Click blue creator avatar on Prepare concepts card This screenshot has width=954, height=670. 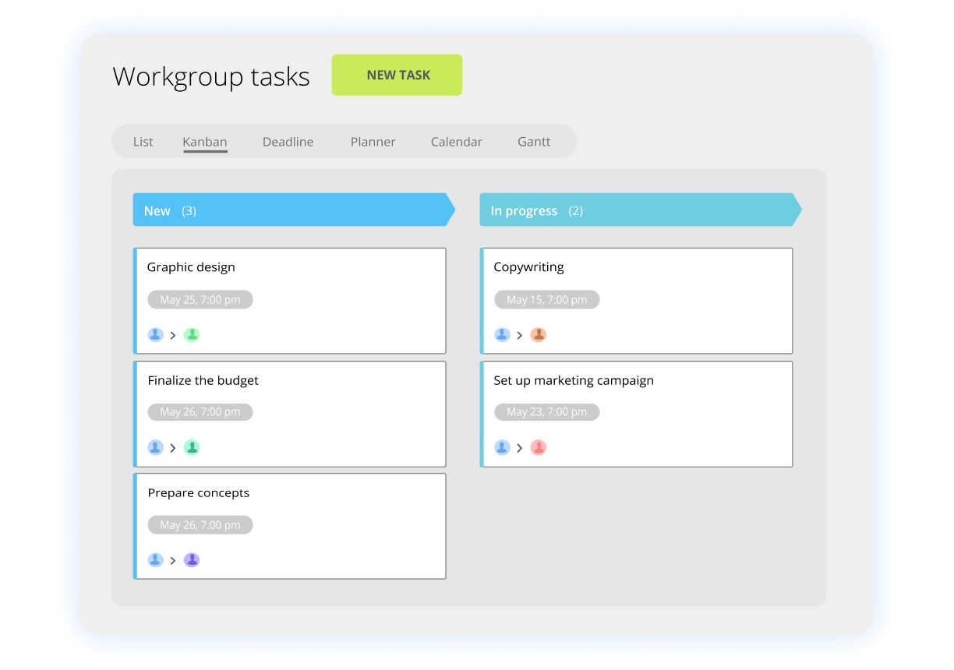pos(156,560)
